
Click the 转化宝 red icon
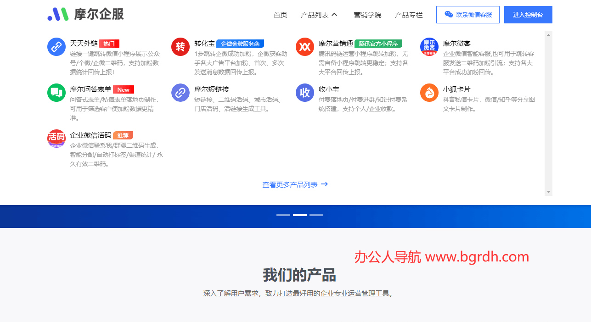(x=180, y=46)
